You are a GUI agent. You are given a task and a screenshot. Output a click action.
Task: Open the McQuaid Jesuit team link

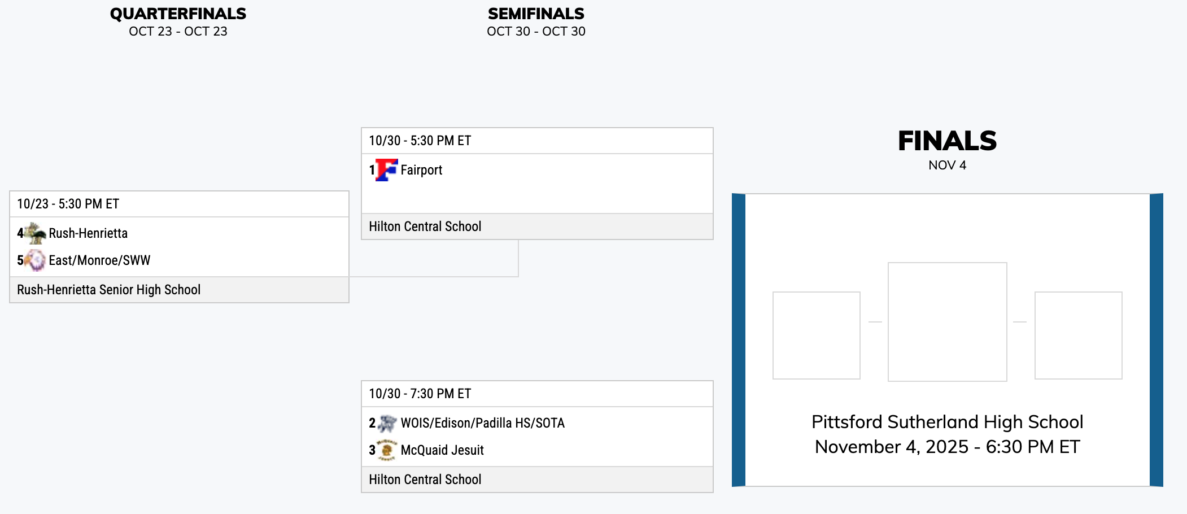tap(442, 450)
